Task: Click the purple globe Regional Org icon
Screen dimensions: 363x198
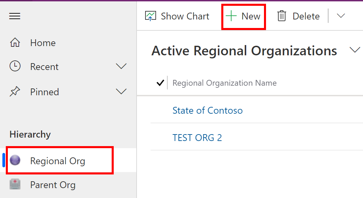Action: [15, 160]
